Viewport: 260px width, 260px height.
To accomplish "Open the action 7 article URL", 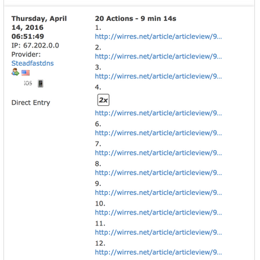I will [x=159, y=153].
